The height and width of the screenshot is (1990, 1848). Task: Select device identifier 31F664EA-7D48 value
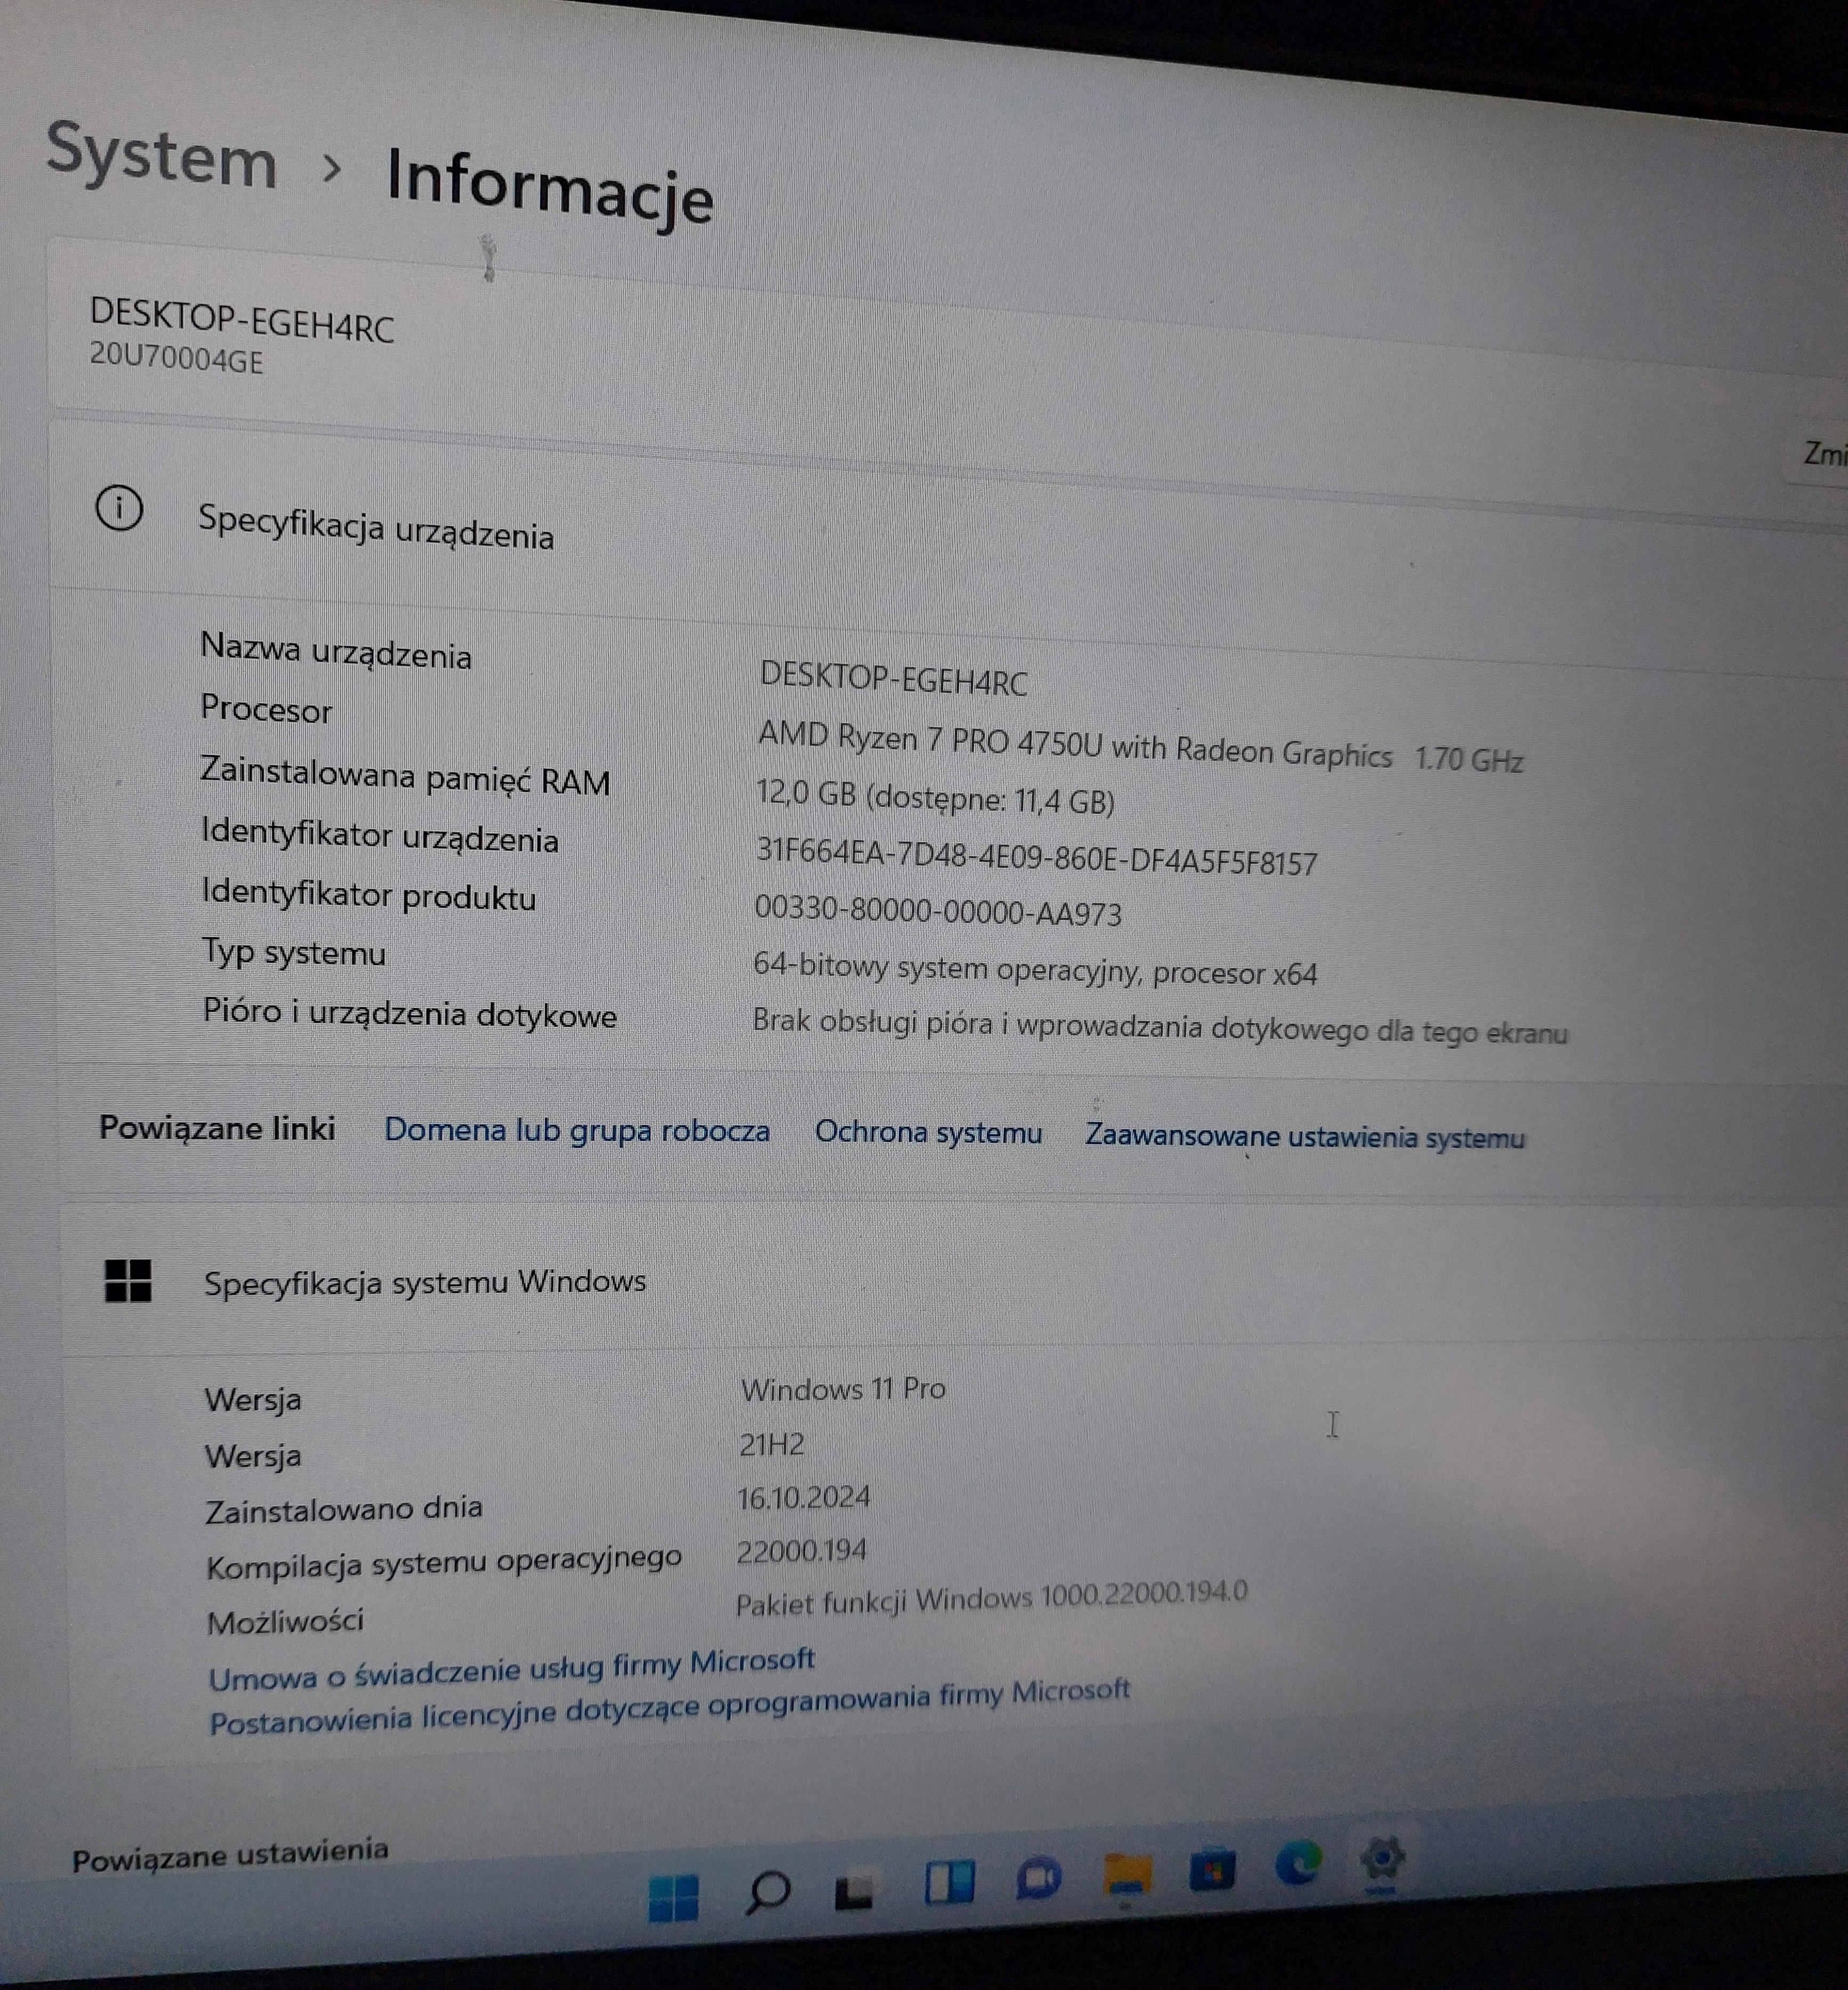click(1037, 856)
